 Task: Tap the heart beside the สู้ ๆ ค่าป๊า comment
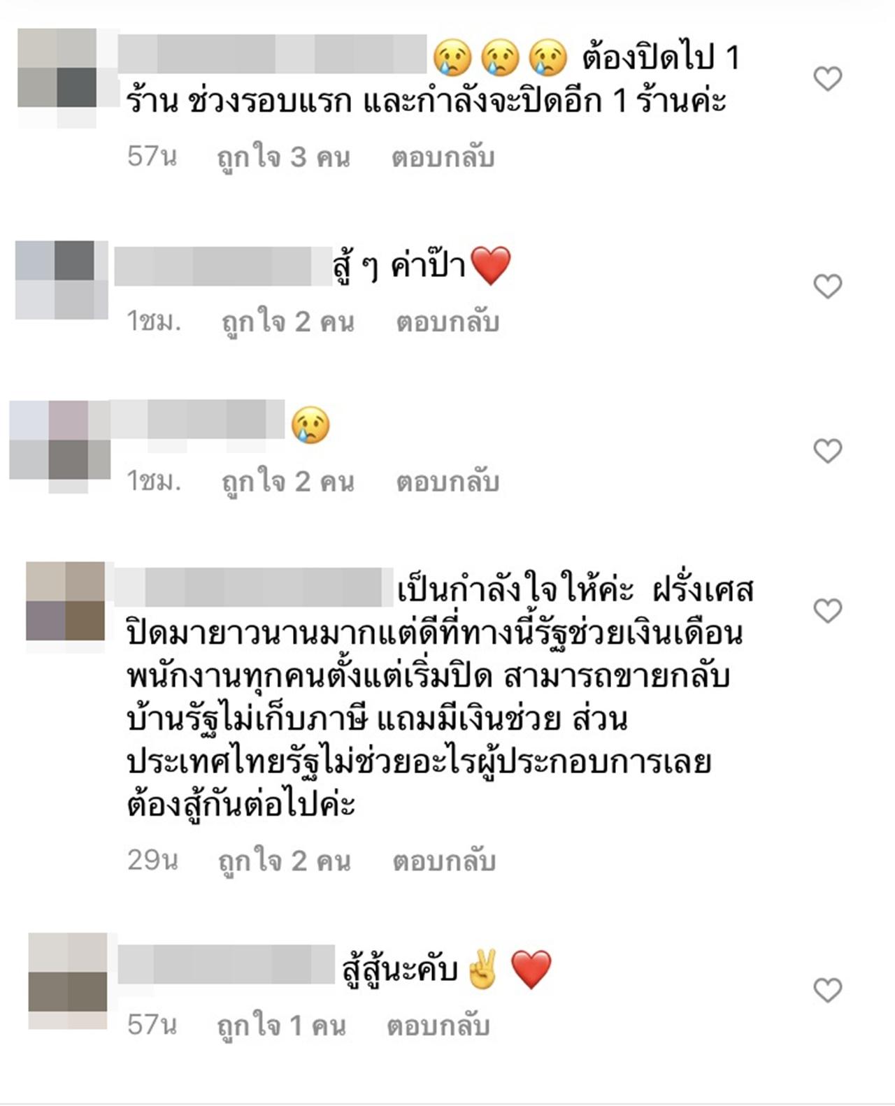pos(828,286)
